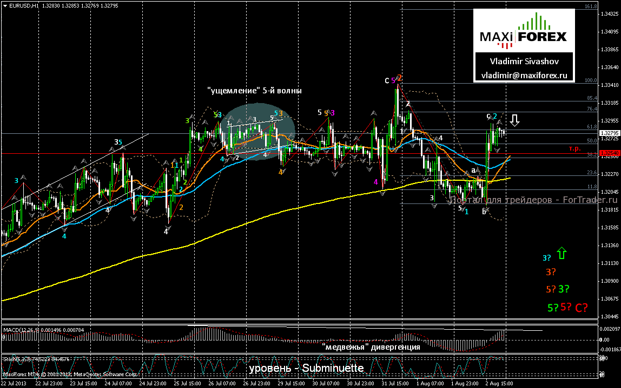Click the 22 Jul 2013 time axis label
Viewport: 621px width, 388px height.
tap(14, 383)
